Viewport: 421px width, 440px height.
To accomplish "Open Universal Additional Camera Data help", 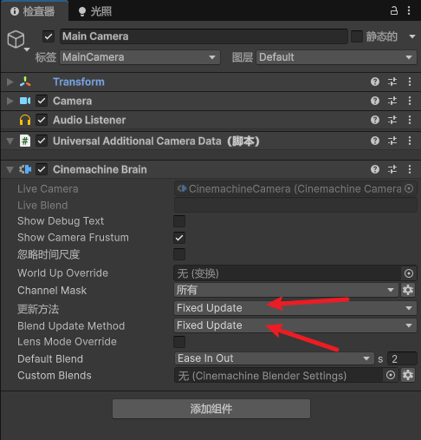I will (x=375, y=141).
